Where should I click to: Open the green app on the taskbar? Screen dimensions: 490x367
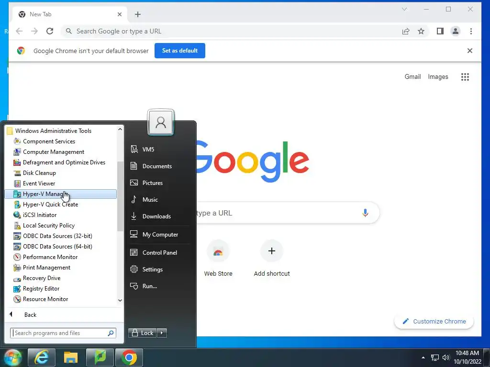pos(100,357)
